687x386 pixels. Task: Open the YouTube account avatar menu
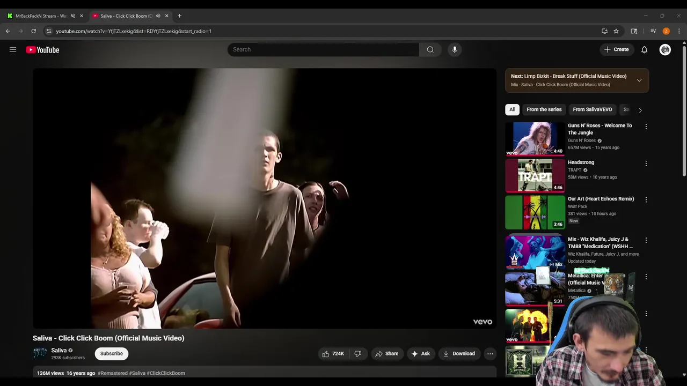[665, 49]
